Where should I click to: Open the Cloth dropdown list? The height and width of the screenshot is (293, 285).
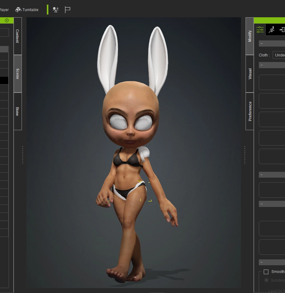(x=279, y=55)
